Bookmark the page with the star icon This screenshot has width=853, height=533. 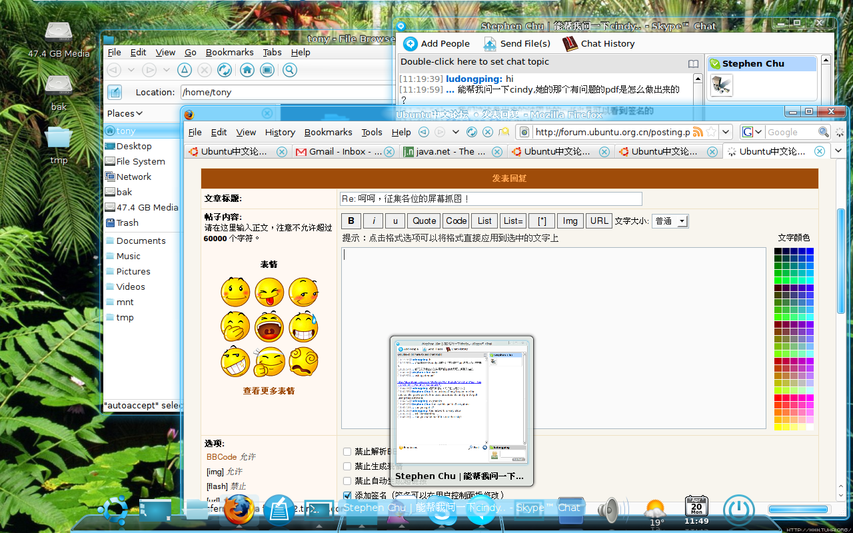[710, 132]
